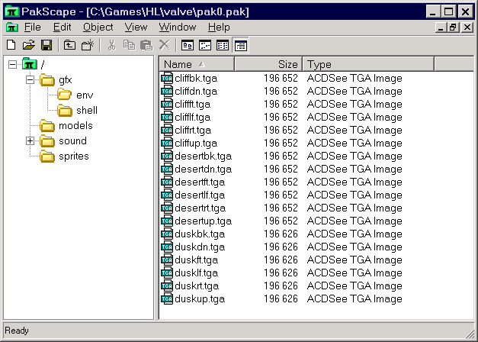Click the Paste clipboard toolbar icon
Viewport: 478px width, 342px height.
click(x=146, y=46)
